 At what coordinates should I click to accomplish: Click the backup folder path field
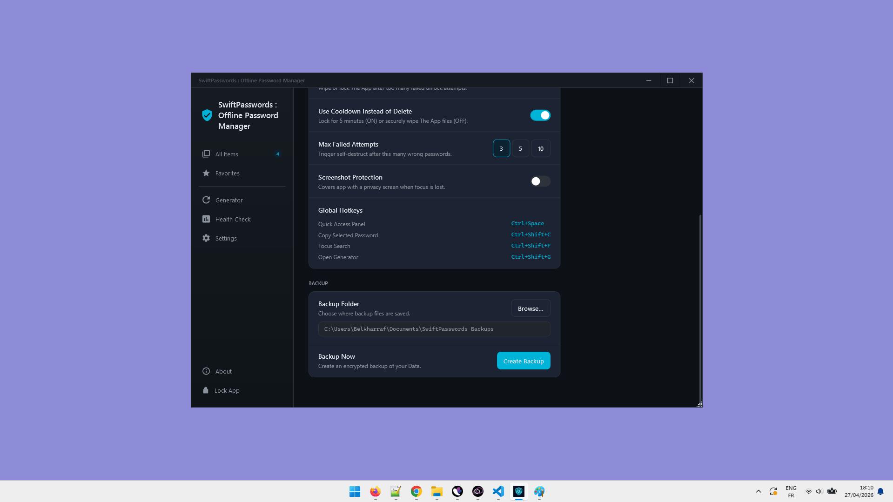click(x=434, y=329)
